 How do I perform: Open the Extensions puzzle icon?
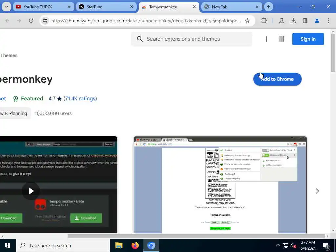coord(264,21)
